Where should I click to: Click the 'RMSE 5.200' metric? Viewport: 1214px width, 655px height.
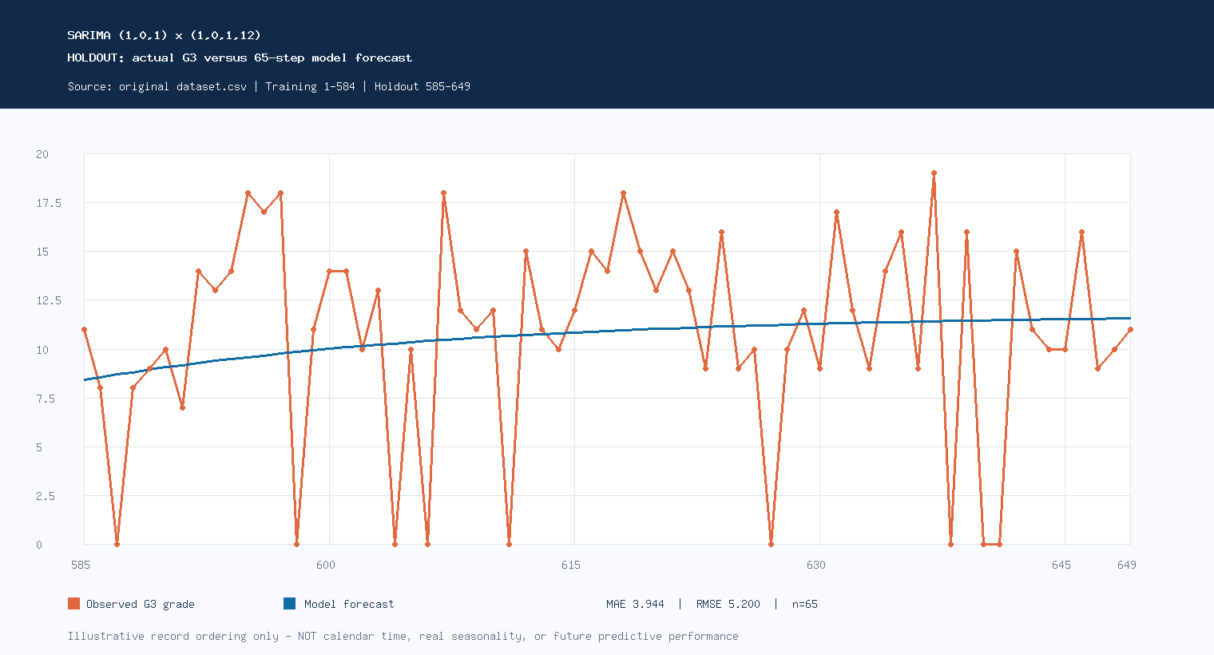728,604
